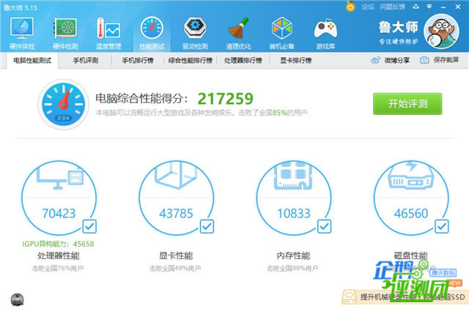Minimize the 鲁大师 window

click(x=443, y=7)
